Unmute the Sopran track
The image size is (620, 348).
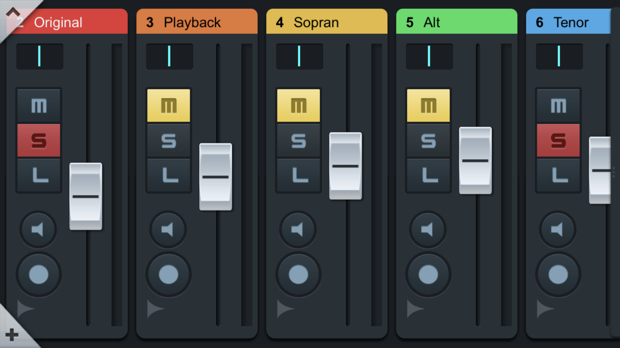[298, 106]
